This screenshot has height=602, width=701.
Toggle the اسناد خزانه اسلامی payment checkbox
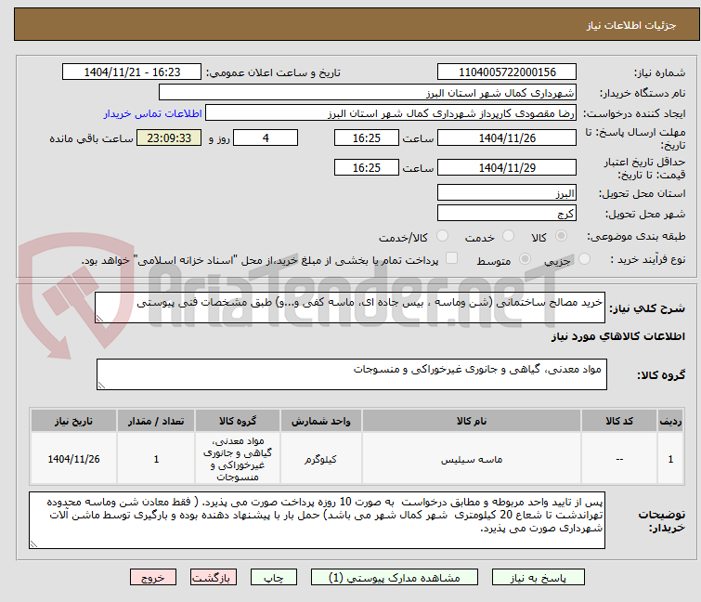451,257
